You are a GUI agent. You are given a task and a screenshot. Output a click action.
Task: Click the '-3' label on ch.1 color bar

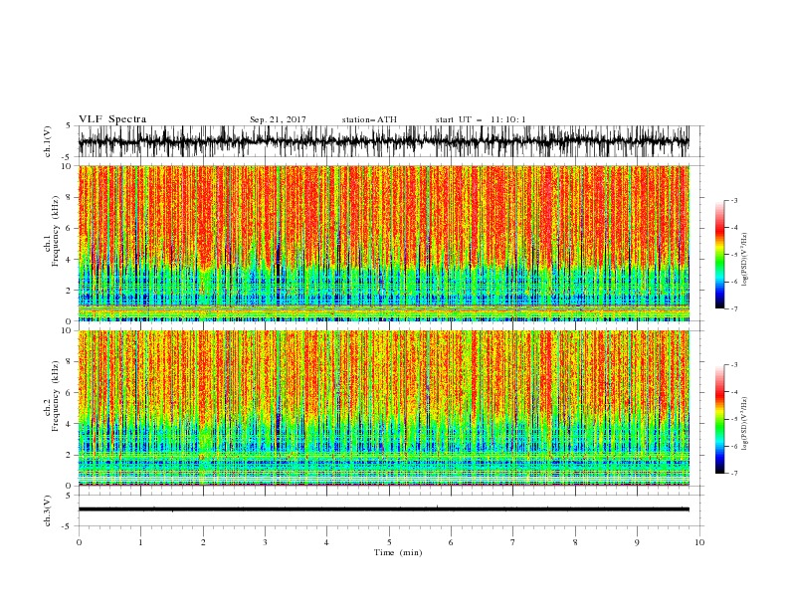734,200
